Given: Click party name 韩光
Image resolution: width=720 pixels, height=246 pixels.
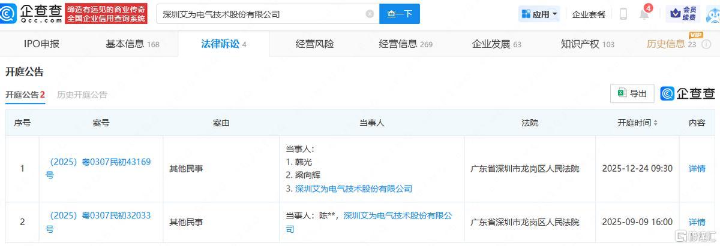Looking at the screenshot, I should 304,162.
